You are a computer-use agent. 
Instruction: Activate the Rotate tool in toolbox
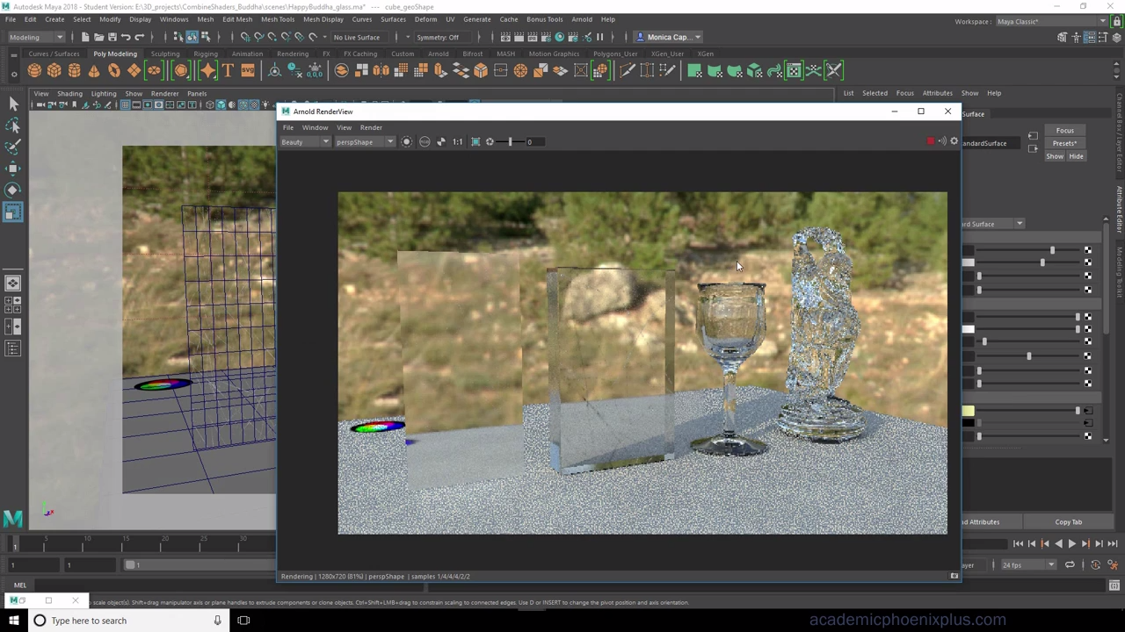[x=13, y=190]
